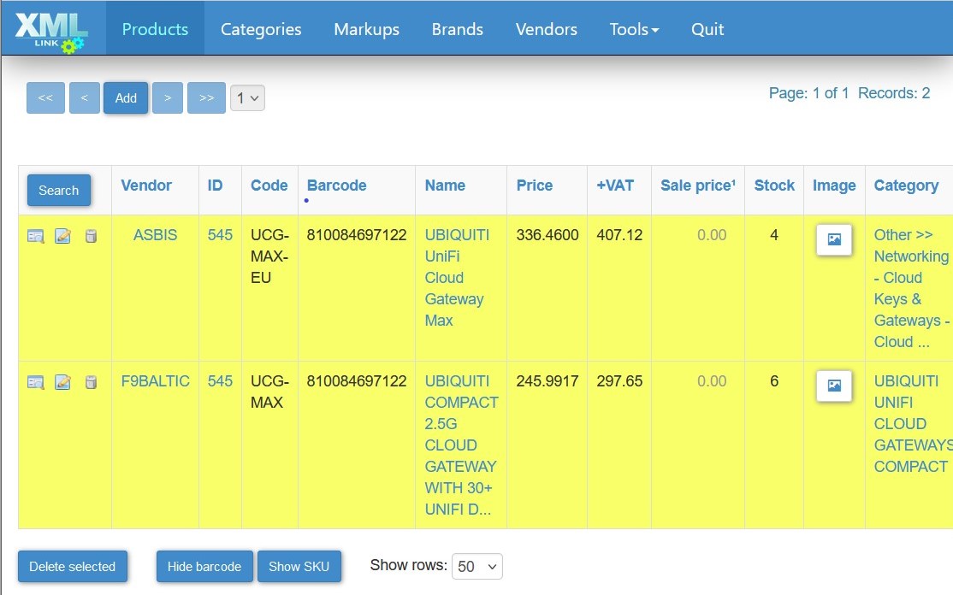Image resolution: width=953 pixels, height=595 pixels.
Task: Click Delete selected button
Action: click(x=73, y=567)
